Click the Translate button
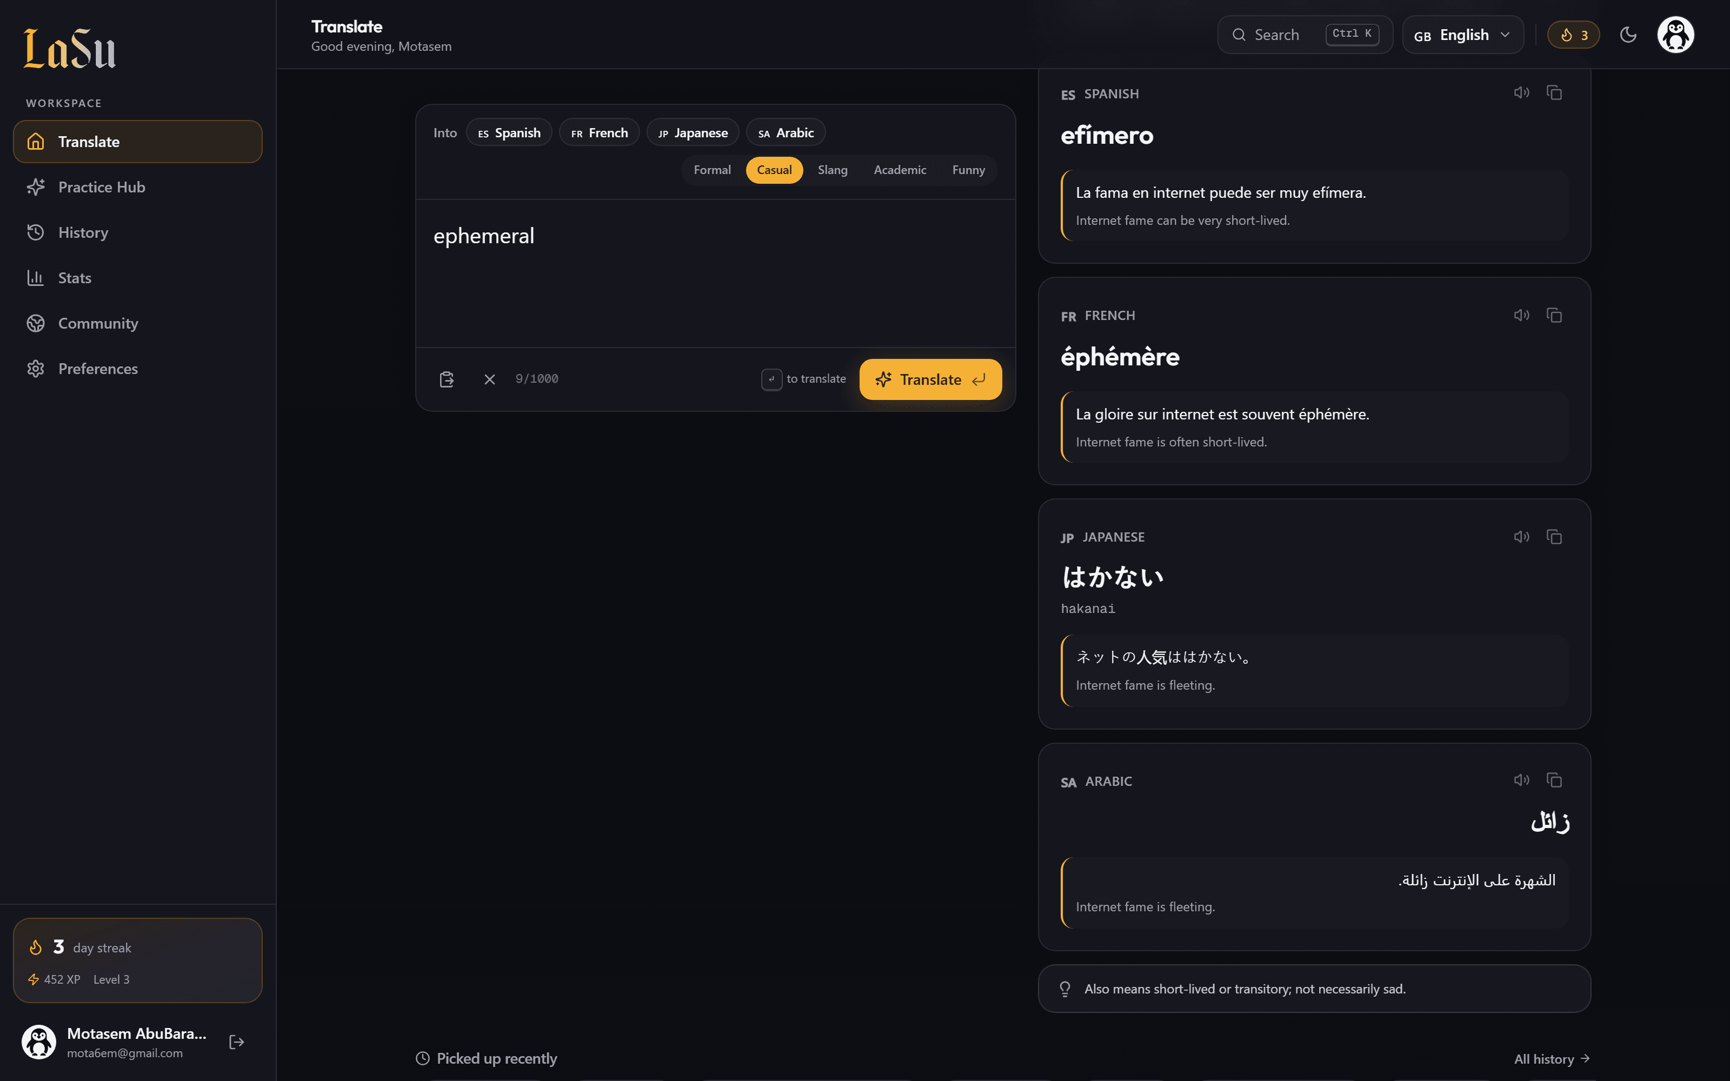Image resolution: width=1730 pixels, height=1081 pixels. 930,379
